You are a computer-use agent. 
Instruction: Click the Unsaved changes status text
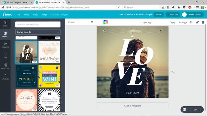pyautogui.click(x=59, y=15)
